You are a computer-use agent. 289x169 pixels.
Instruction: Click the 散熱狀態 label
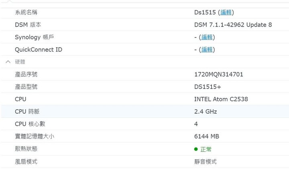pyautogui.click(x=26, y=149)
